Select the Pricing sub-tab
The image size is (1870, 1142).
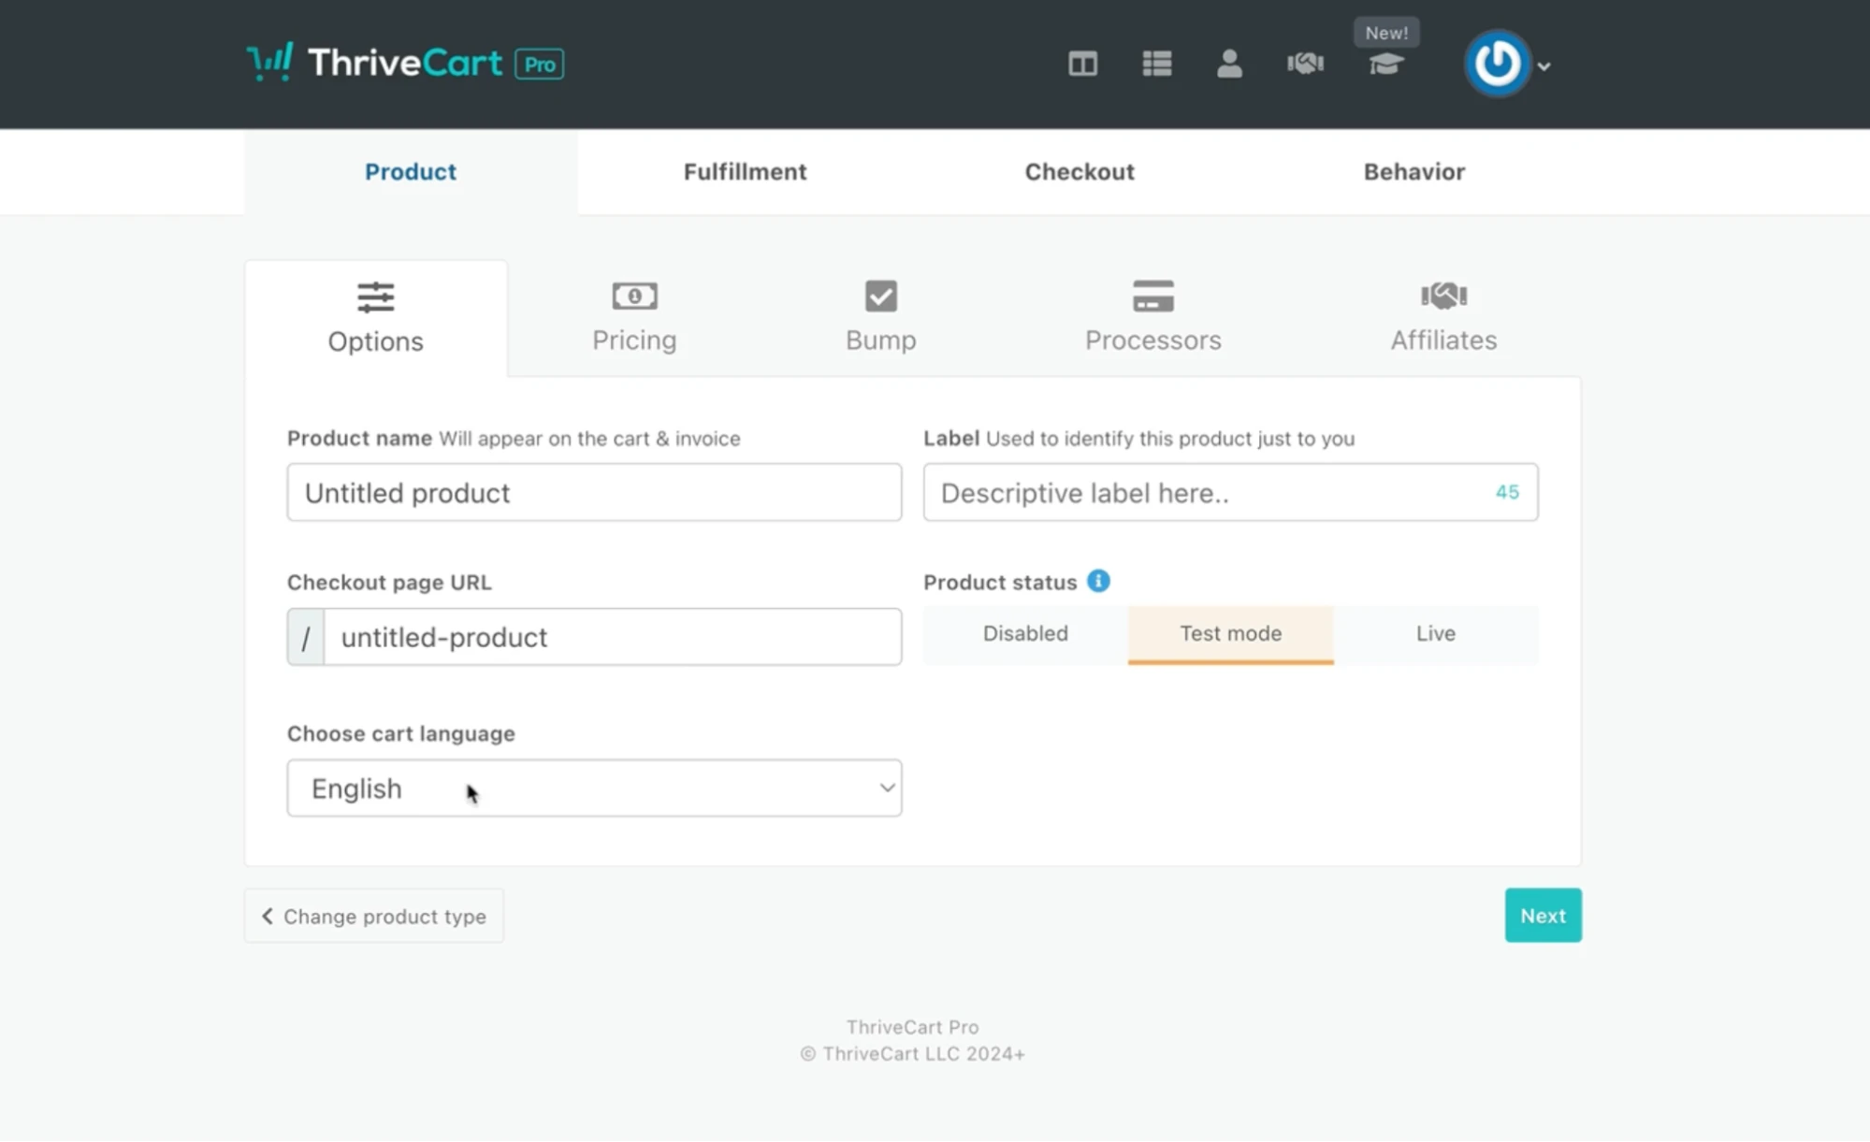pyautogui.click(x=634, y=318)
